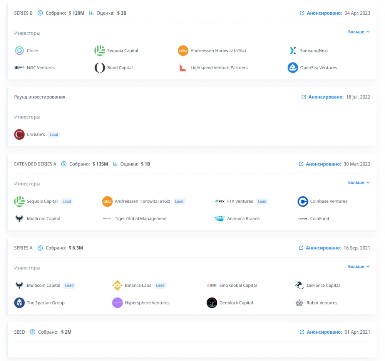The image size is (385, 361).
Task: Select the text 'Tiger Global Management'
Action: tap(141, 219)
